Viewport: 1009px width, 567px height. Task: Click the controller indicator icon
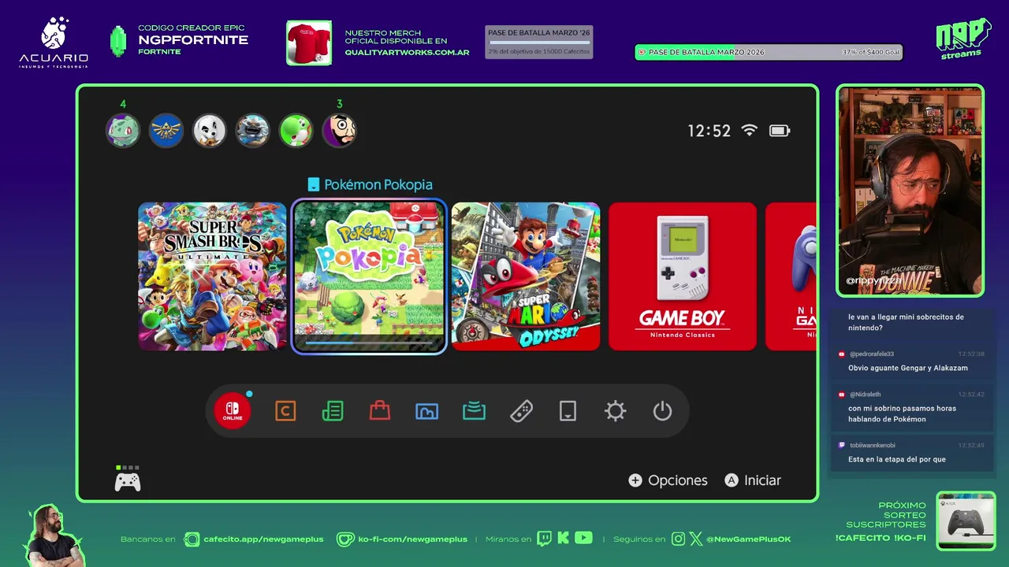(128, 480)
